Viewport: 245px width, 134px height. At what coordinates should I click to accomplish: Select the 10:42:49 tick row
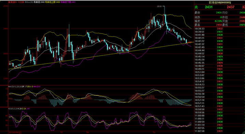(x=219, y=47)
